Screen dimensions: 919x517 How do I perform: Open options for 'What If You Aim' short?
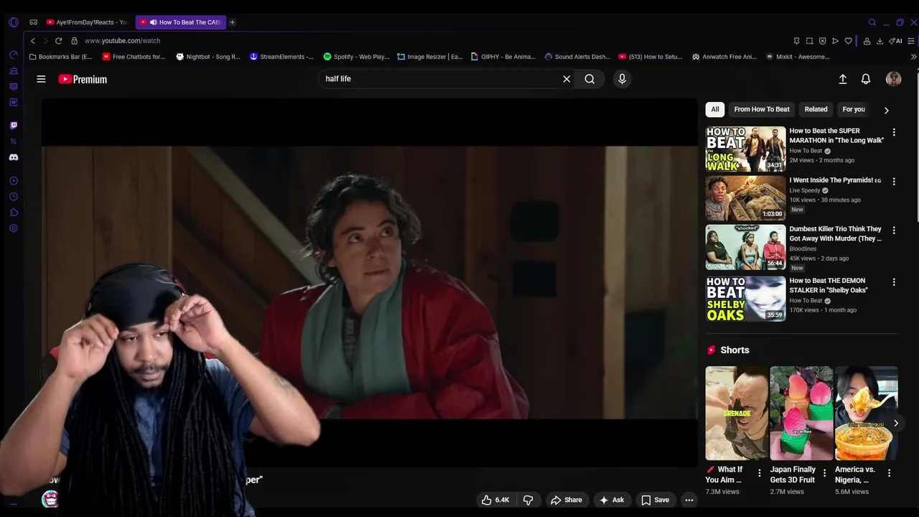pyautogui.click(x=760, y=473)
